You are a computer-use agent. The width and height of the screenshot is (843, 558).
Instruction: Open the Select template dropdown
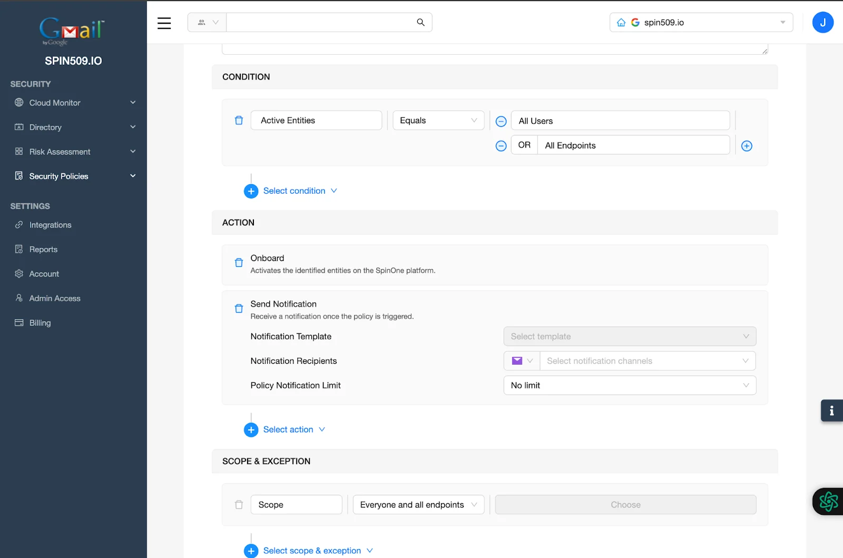pos(630,336)
